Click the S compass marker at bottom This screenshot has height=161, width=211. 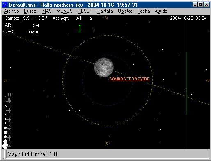106,144
